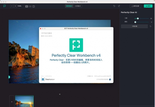155x107 pixels.
Task: Select the side-by-side compare view
Action: pos(30,6)
